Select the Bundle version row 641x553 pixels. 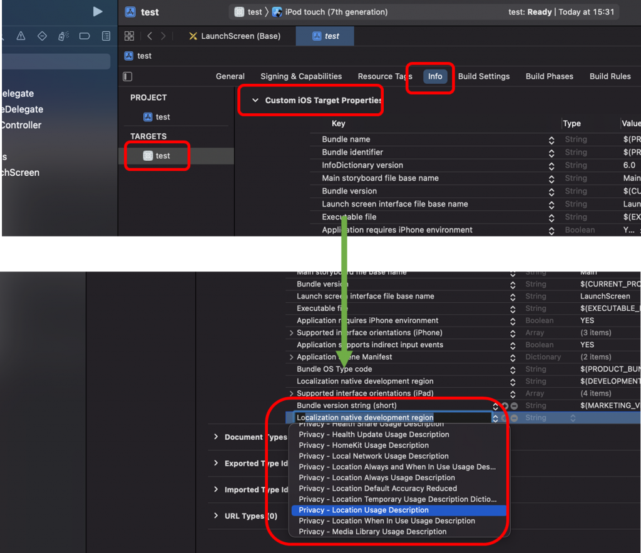click(x=476, y=191)
